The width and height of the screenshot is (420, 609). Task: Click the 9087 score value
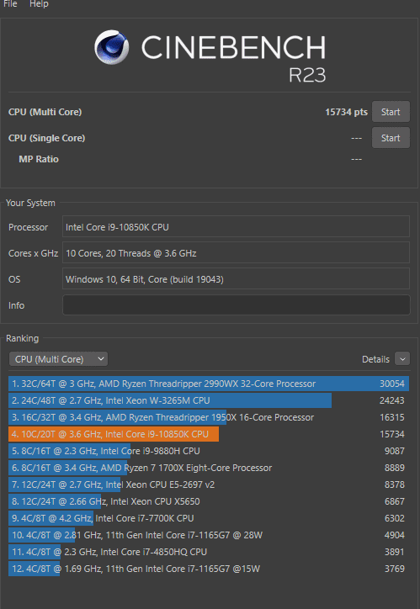pos(395,451)
